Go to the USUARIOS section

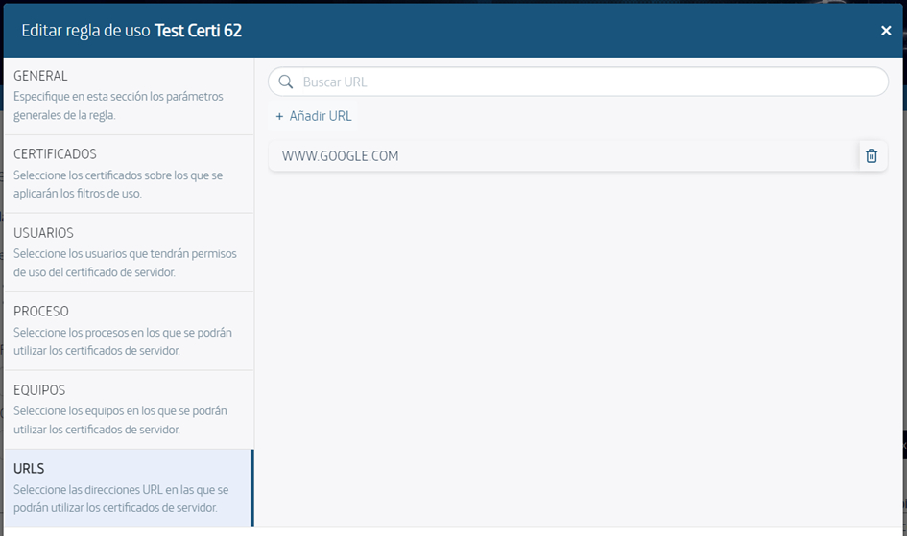click(43, 233)
